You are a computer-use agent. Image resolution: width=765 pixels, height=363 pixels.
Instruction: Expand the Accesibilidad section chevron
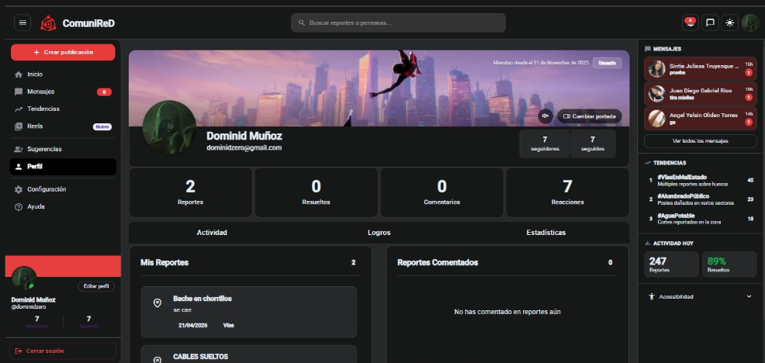749,296
